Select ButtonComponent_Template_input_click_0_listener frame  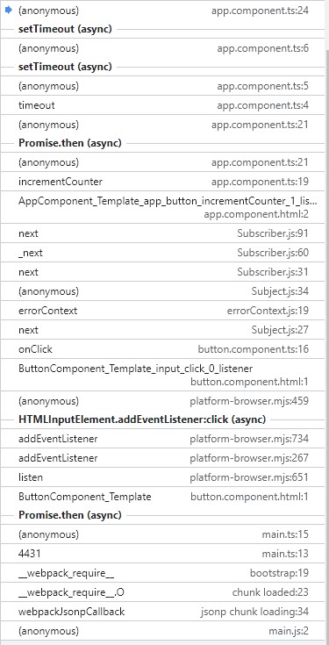162,375
